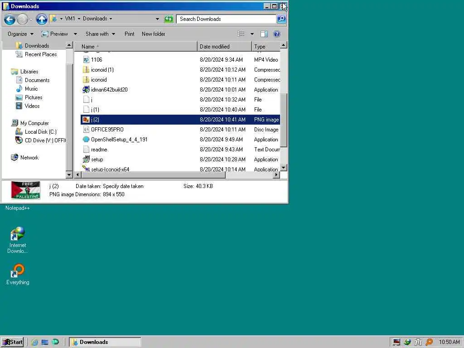
Task: Open the Pictures library
Action: (x=34, y=97)
